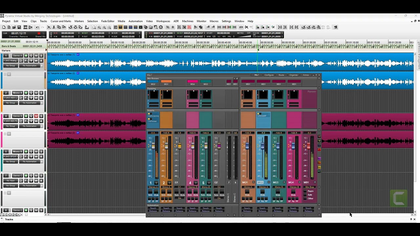The width and height of the screenshot is (420, 236).
Task: Click the Open folder icon in the toolbar
Action: click(14, 27)
